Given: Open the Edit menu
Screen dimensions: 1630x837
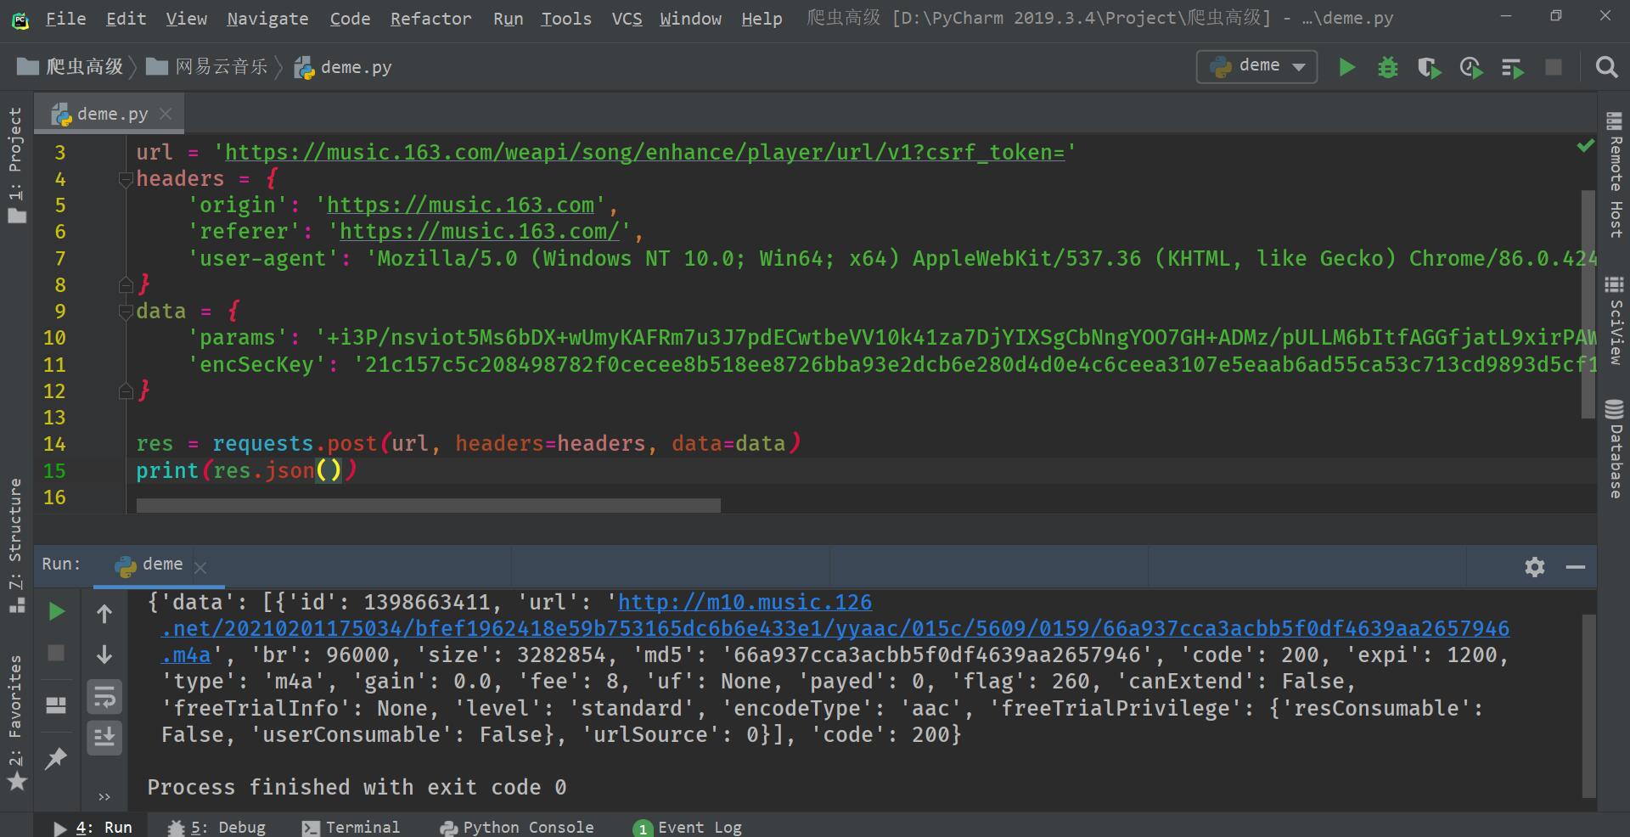Looking at the screenshot, I should [x=126, y=18].
